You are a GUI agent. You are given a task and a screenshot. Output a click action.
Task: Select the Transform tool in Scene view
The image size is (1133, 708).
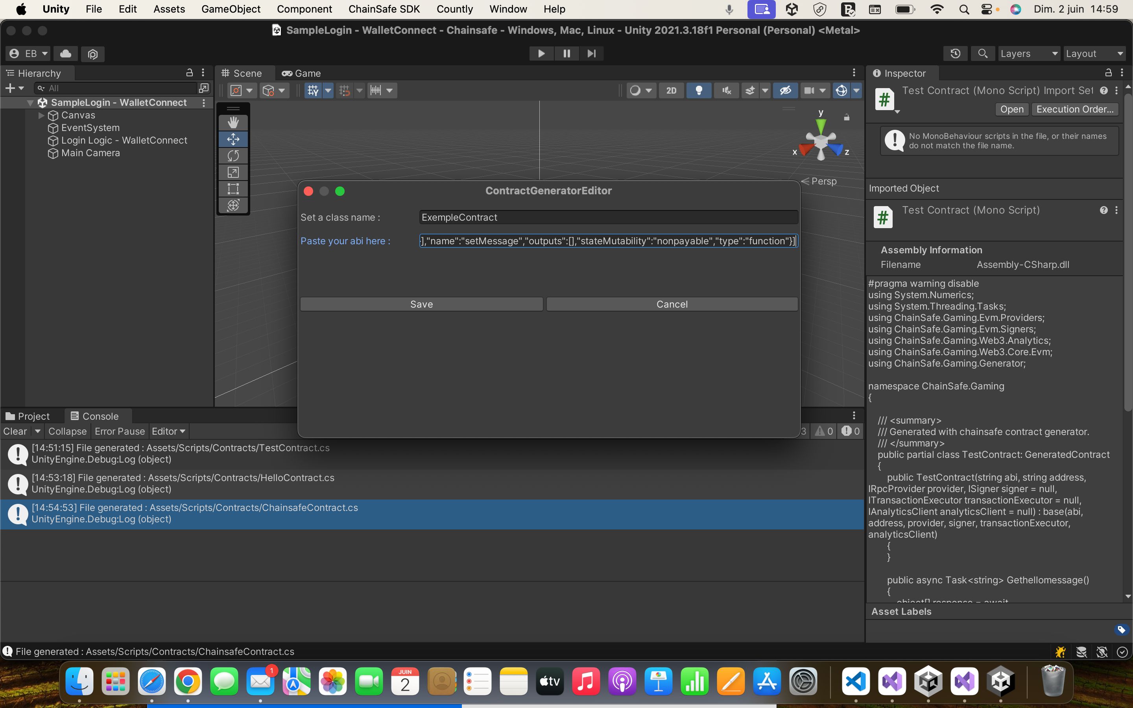pos(233,205)
